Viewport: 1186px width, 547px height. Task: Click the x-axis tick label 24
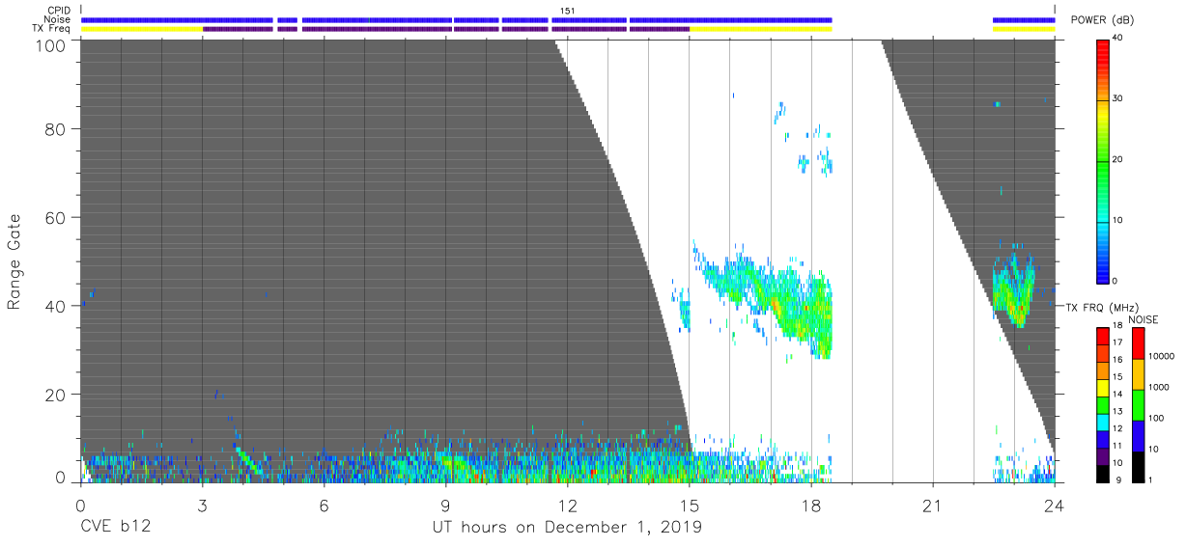pyautogui.click(x=1055, y=506)
